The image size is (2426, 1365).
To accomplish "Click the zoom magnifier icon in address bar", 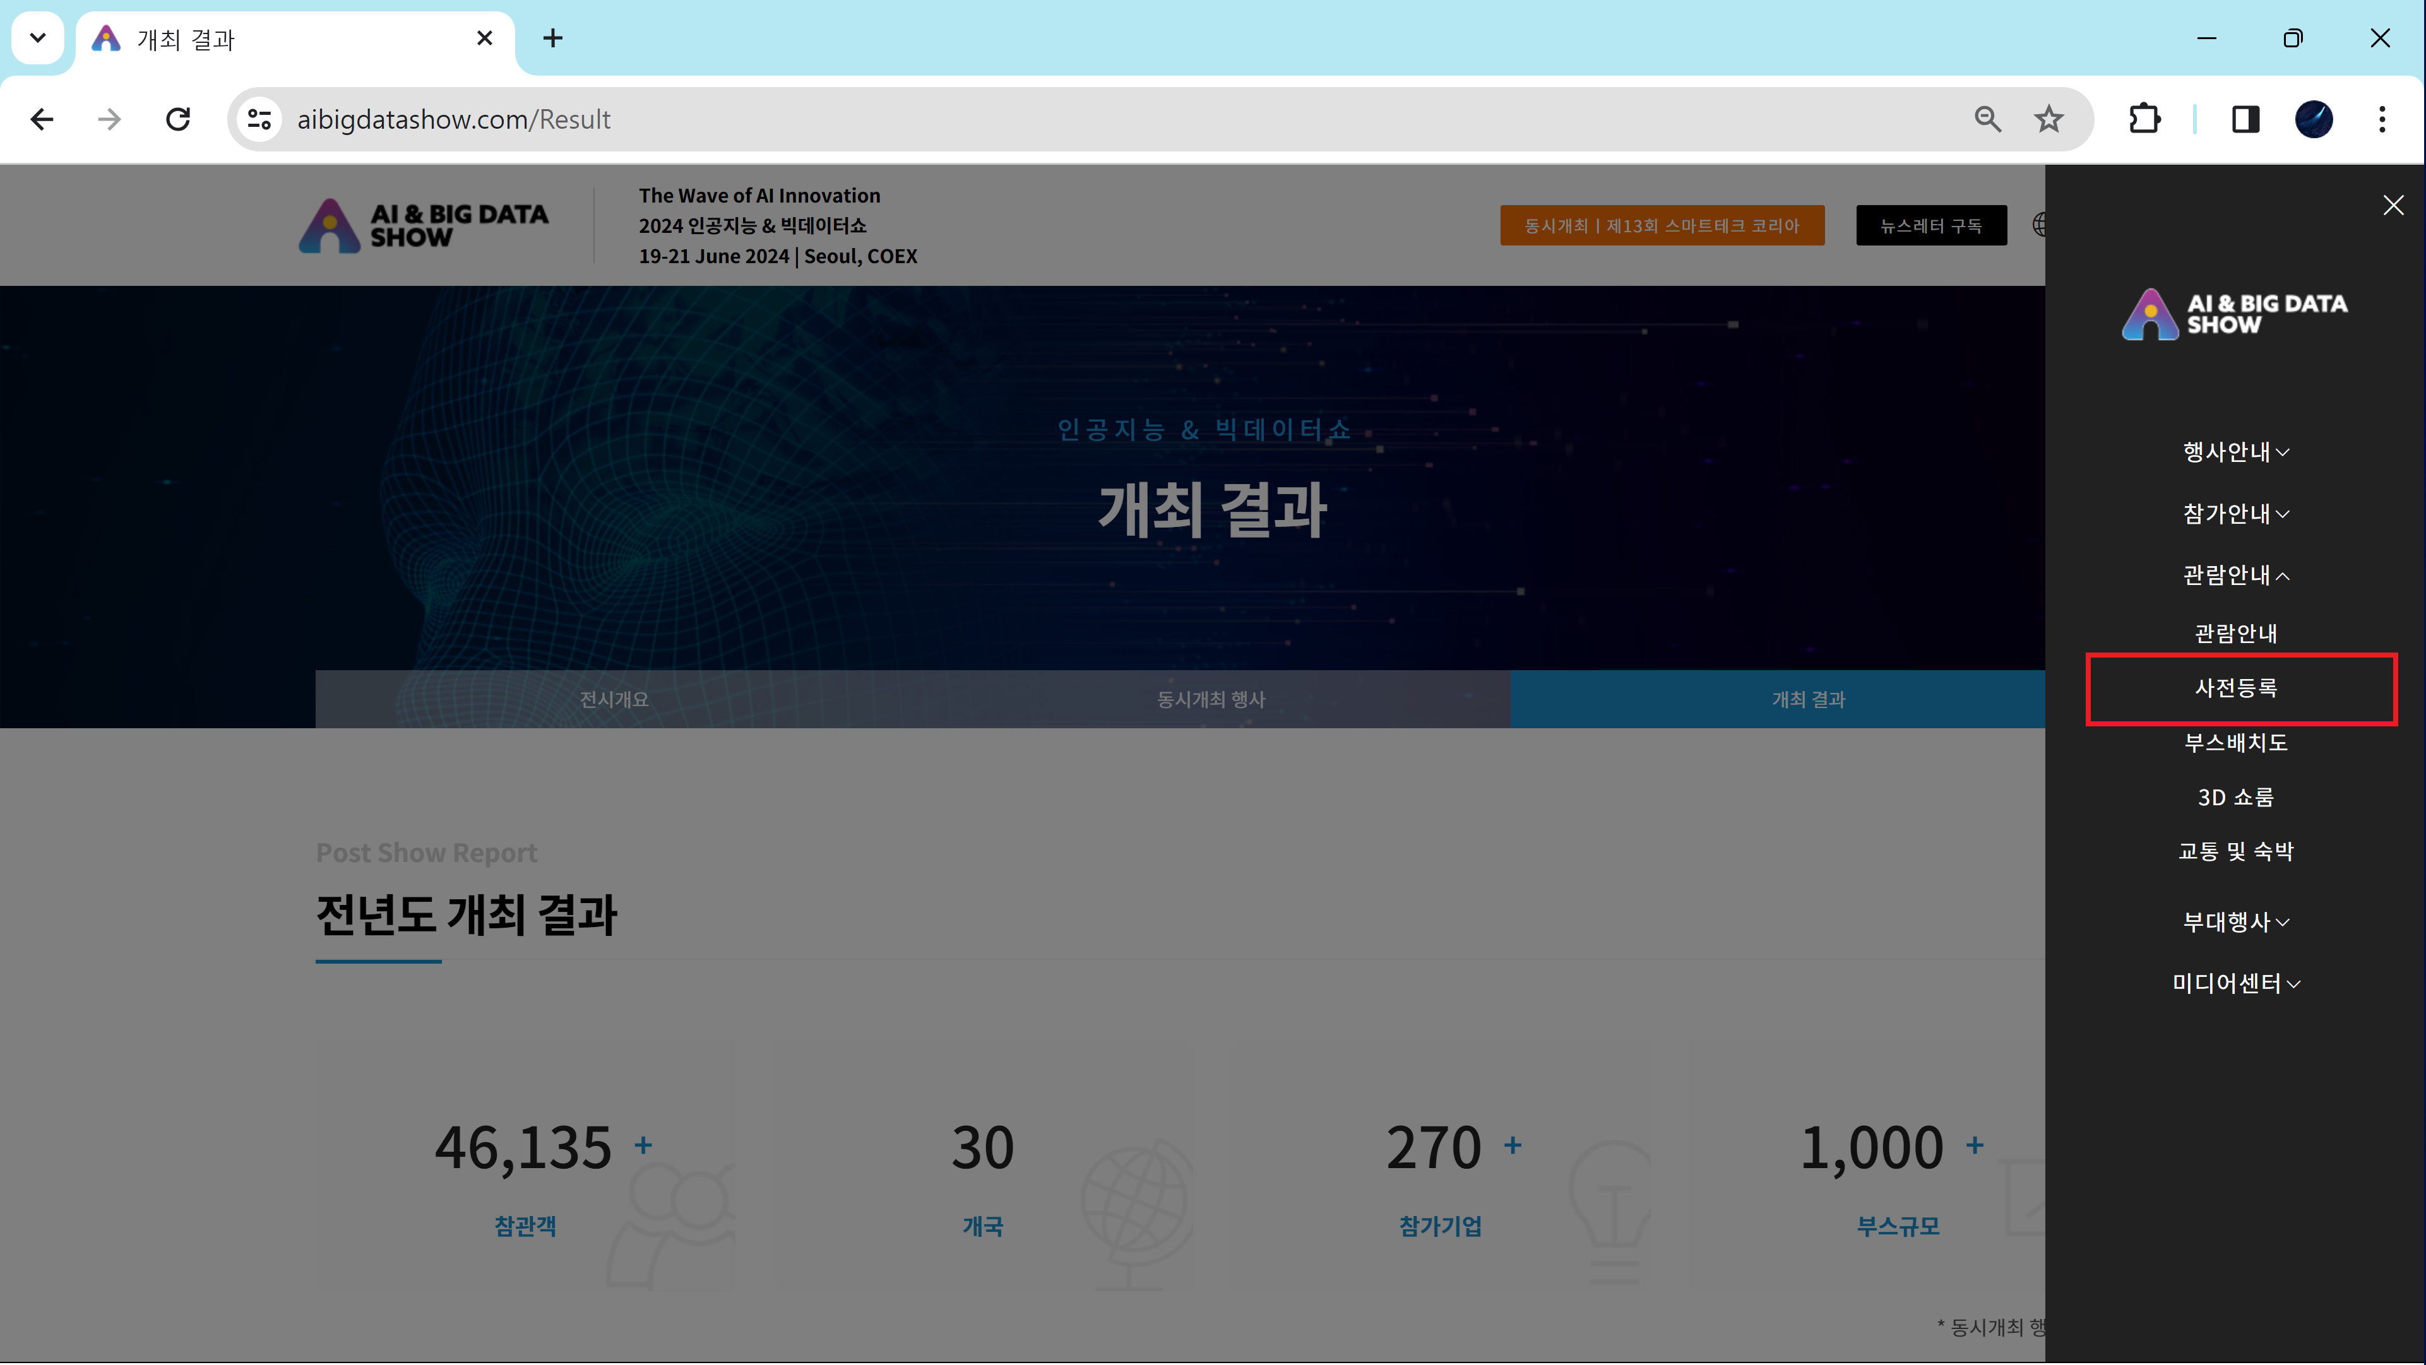I will [x=1987, y=119].
